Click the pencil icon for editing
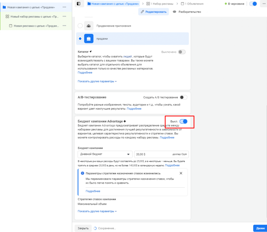 (142, 11)
